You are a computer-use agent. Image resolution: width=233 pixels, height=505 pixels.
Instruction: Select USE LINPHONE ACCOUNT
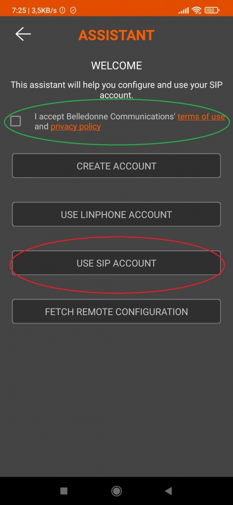pos(116,214)
